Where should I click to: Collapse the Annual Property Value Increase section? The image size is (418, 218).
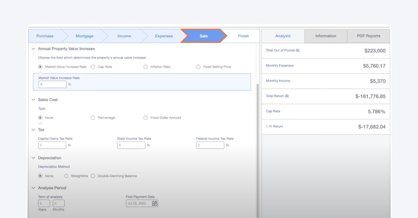(33, 49)
